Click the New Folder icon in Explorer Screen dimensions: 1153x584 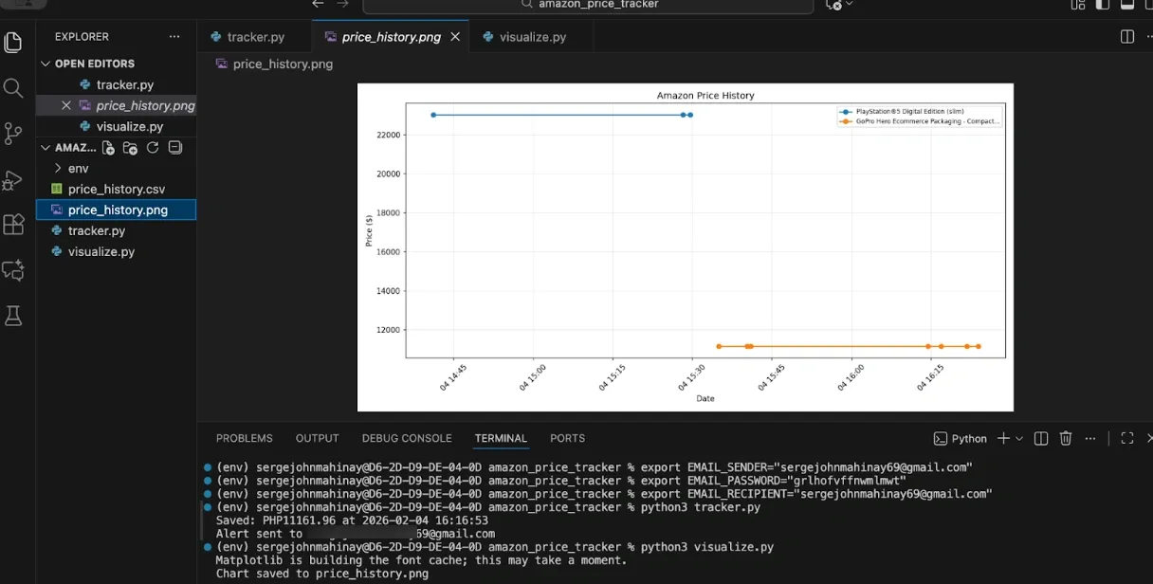[129, 148]
